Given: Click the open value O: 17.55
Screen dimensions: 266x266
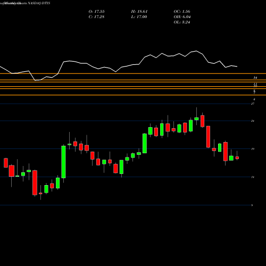Looking at the screenshot, I should pyautogui.click(x=96, y=12).
